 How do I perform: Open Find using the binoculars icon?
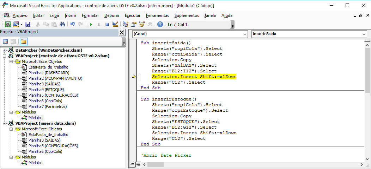[x=62, y=24]
